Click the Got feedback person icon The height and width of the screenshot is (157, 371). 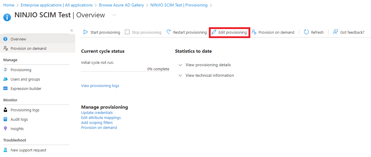[x=335, y=32]
